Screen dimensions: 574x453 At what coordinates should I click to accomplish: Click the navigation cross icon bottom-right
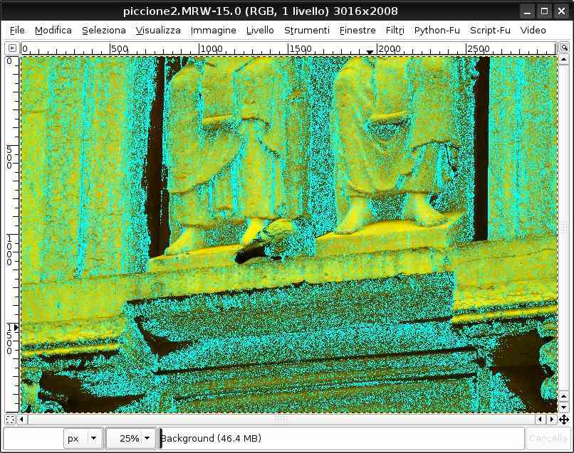563,420
